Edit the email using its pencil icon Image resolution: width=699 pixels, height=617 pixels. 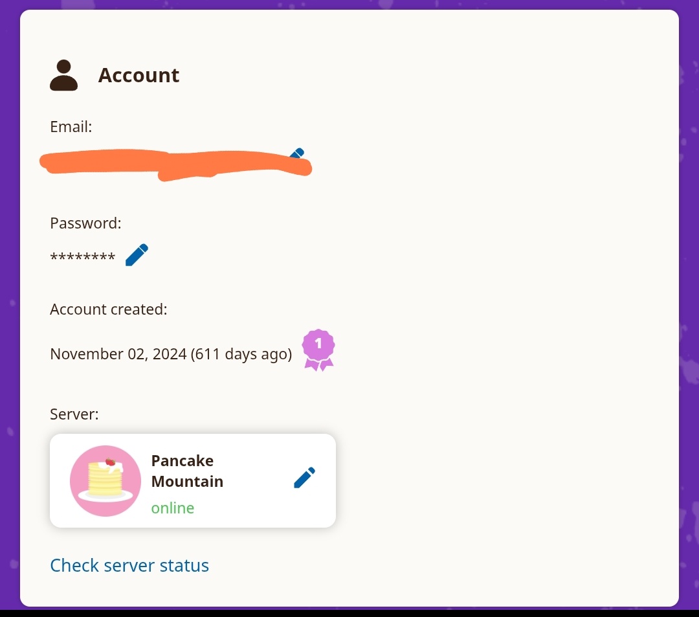coord(297,153)
